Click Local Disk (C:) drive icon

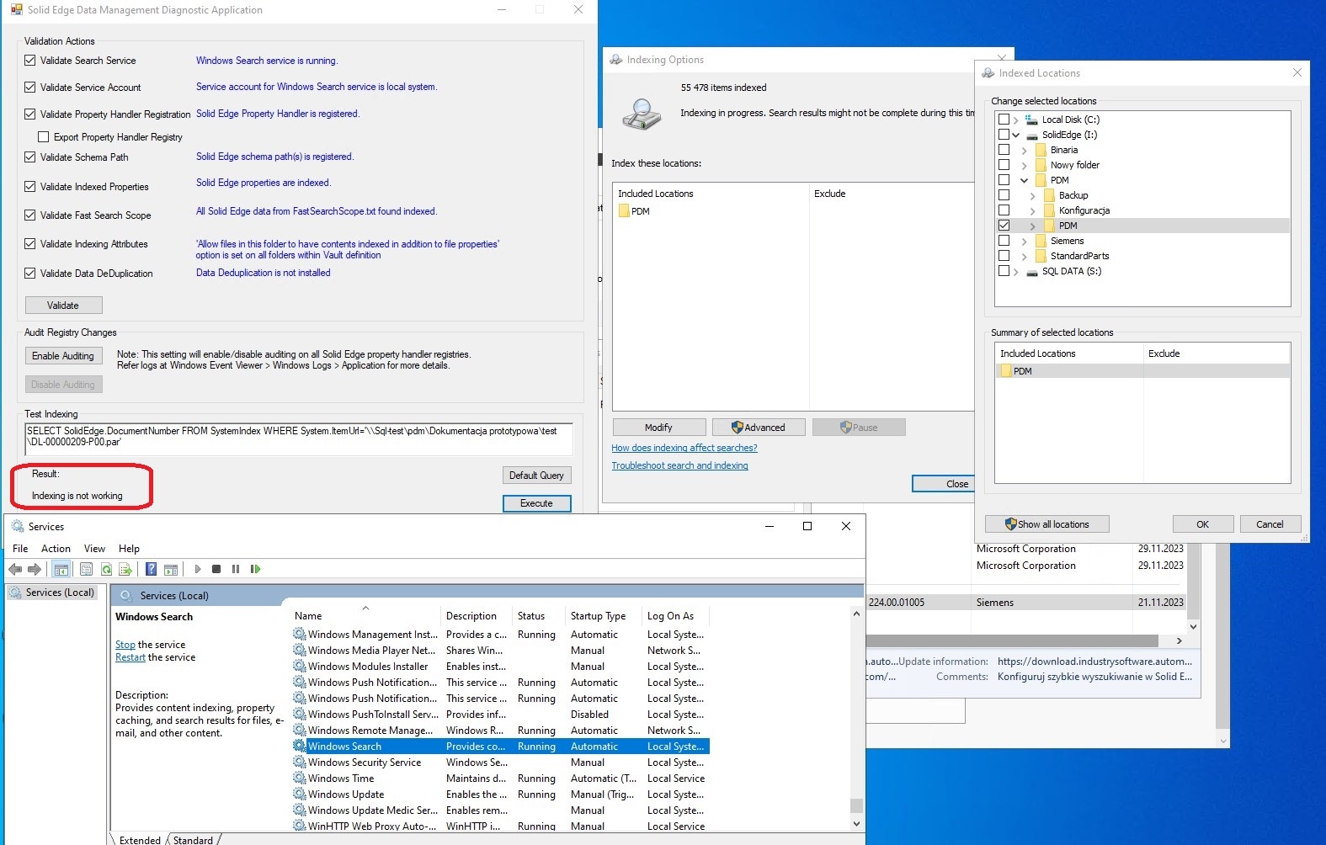(1031, 120)
